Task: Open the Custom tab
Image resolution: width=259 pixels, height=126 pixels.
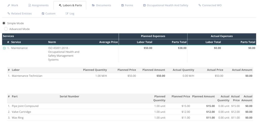Action: pyautogui.click(x=49, y=14)
